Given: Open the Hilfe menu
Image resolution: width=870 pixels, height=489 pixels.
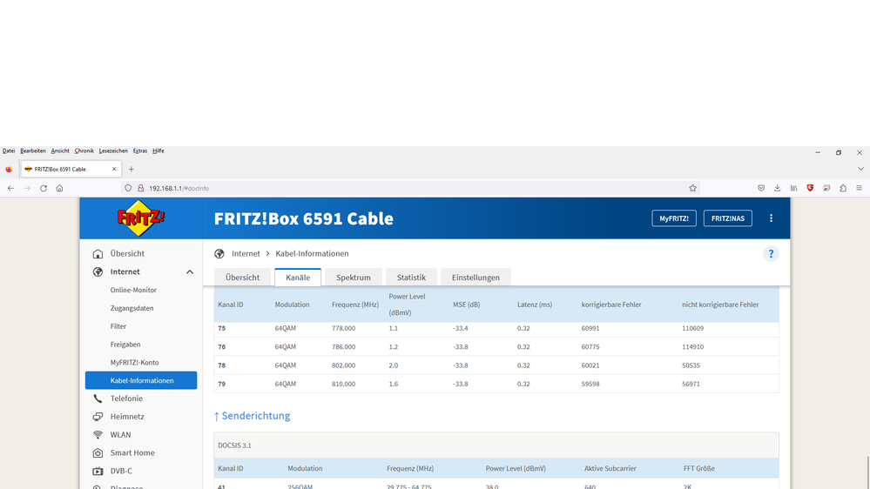Looking at the screenshot, I should pos(158,151).
